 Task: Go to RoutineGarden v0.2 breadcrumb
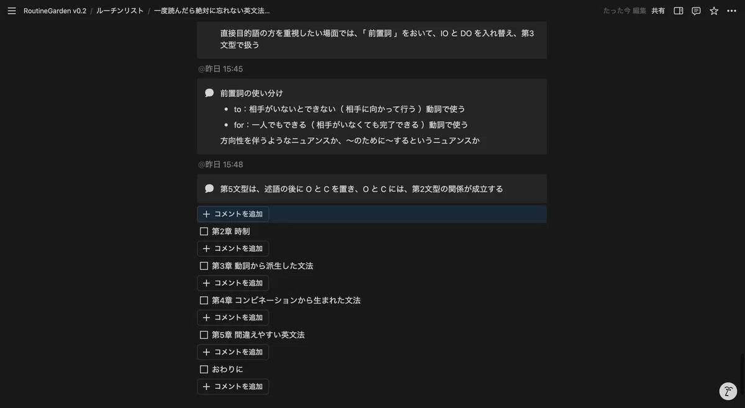pyautogui.click(x=55, y=11)
